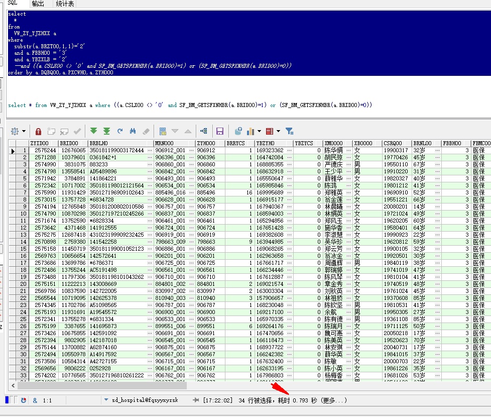The width and height of the screenshot is (491, 417).
Task: Open the sd_hospital connection dropdown
Action: [x=106, y=400]
